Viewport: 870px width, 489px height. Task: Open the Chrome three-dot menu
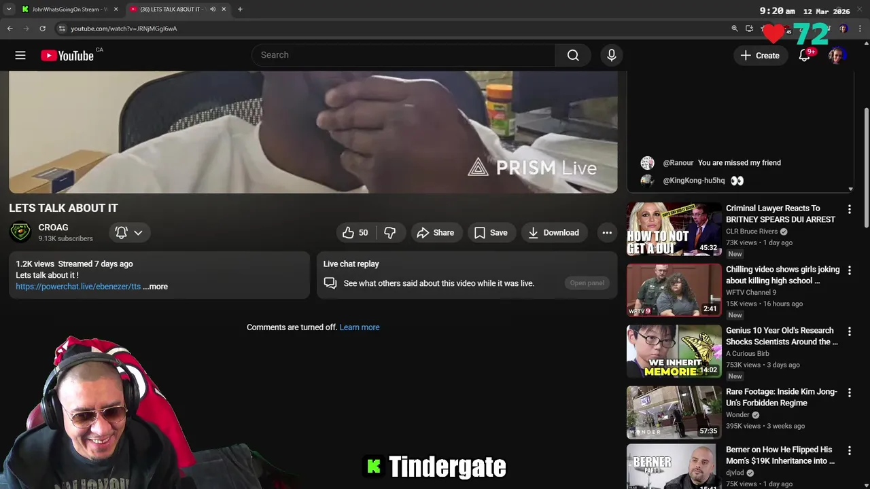[860, 29]
